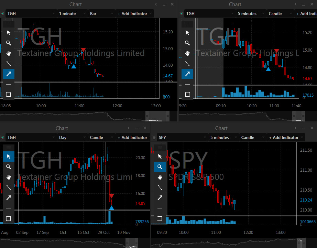Click Add Indicator on SPY chart

coord(286,137)
